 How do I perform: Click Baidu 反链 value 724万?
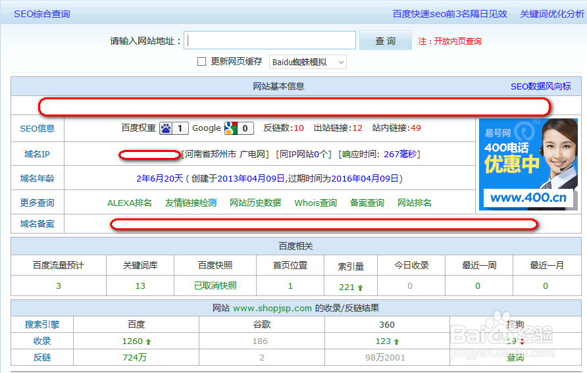(x=134, y=358)
